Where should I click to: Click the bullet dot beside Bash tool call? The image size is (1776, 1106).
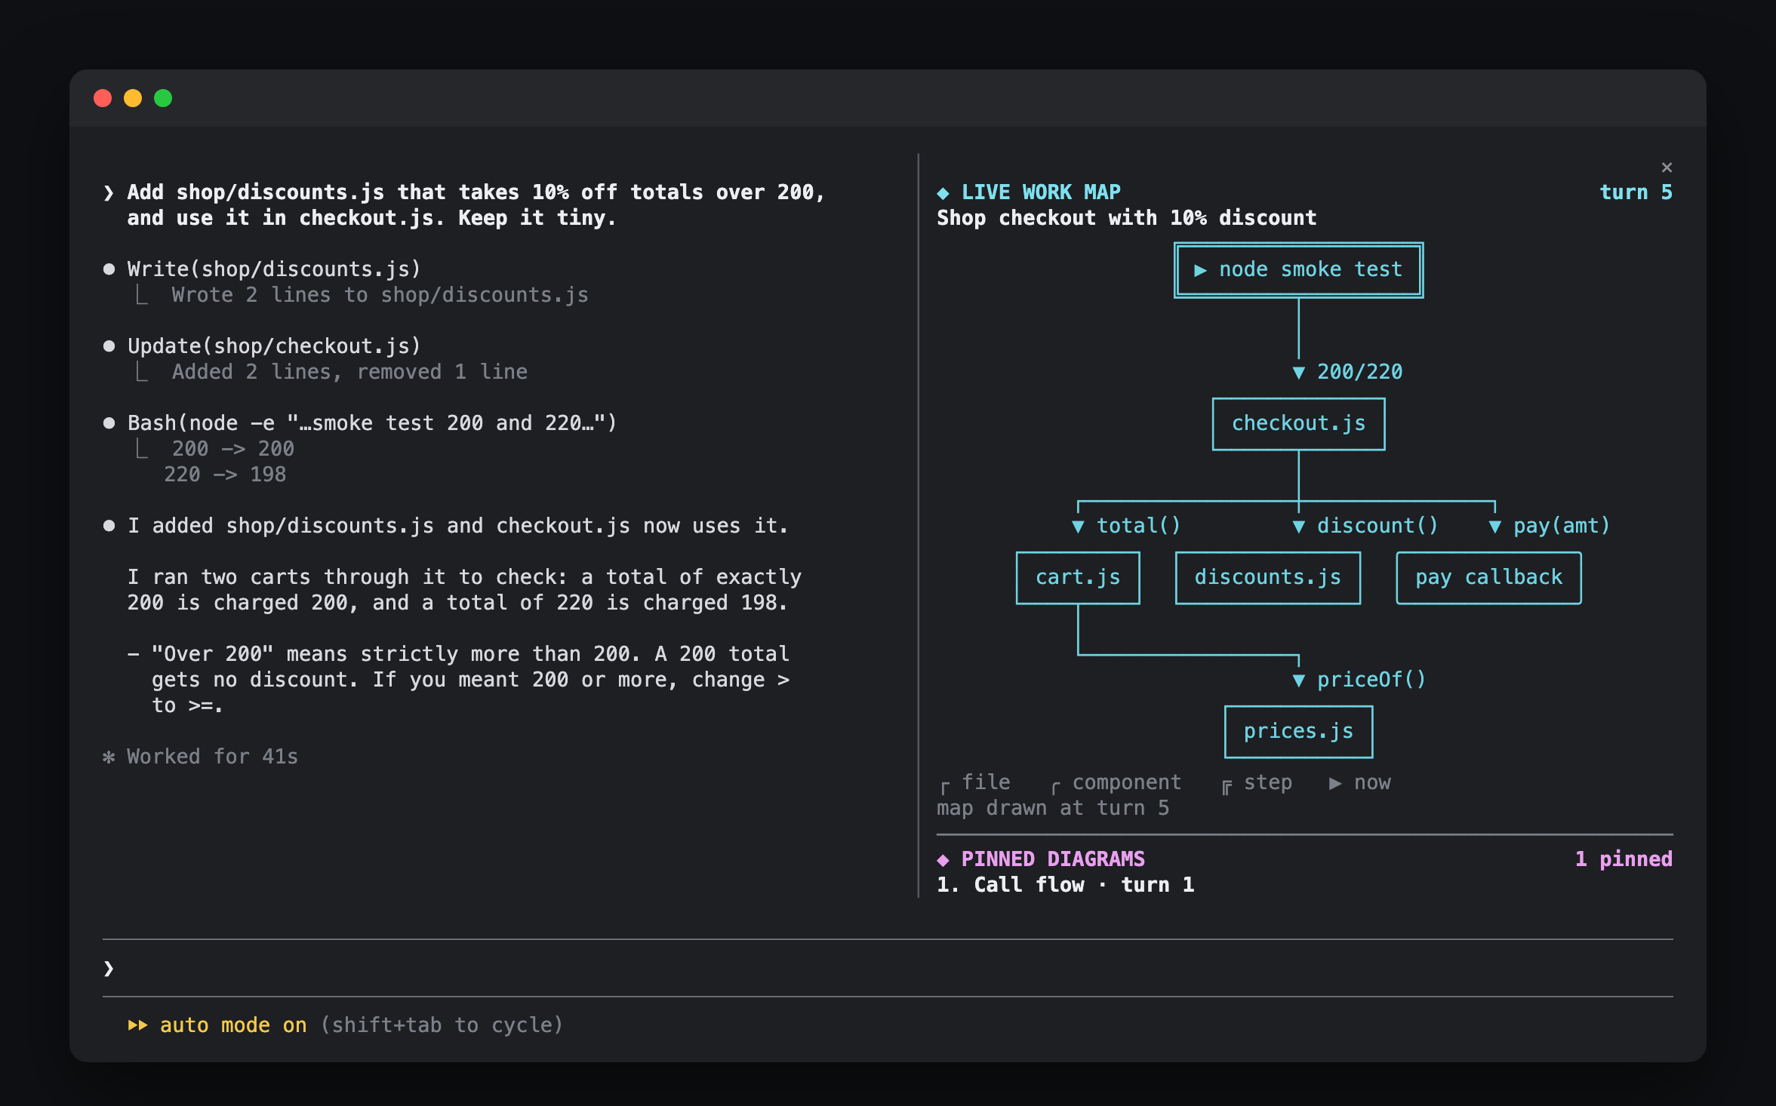click(109, 423)
